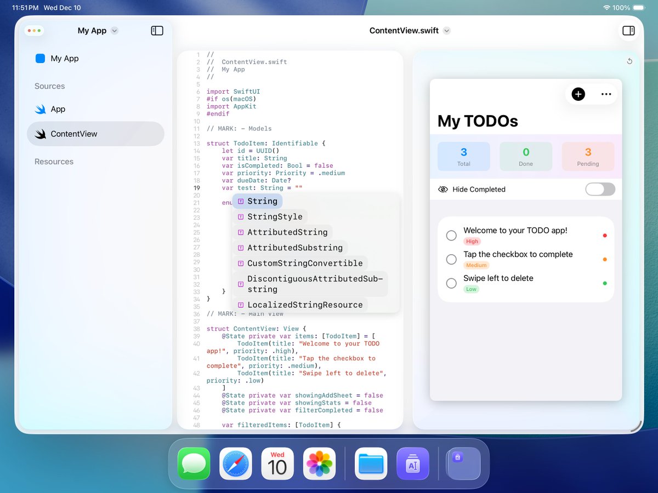
Task: Click the preview reload arrow icon
Action: (x=629, y=61)
